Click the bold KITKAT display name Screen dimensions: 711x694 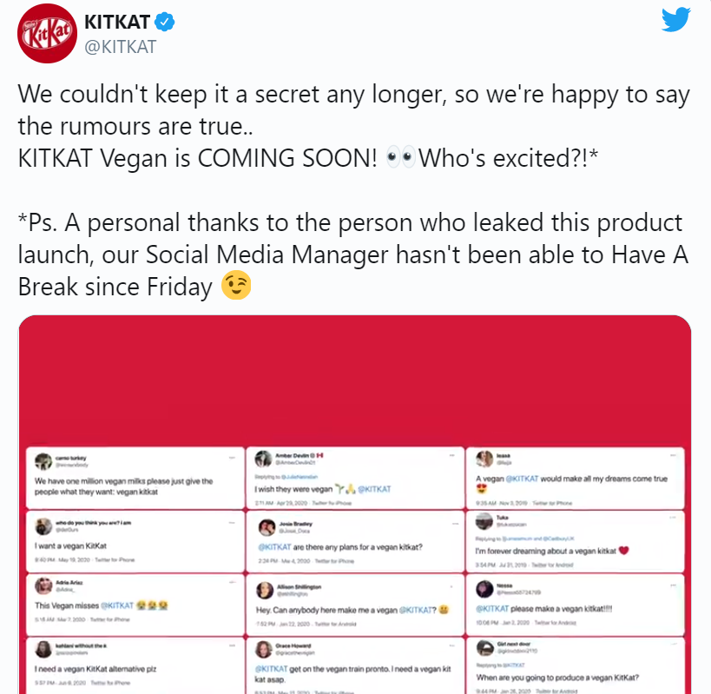coord(117,21)
